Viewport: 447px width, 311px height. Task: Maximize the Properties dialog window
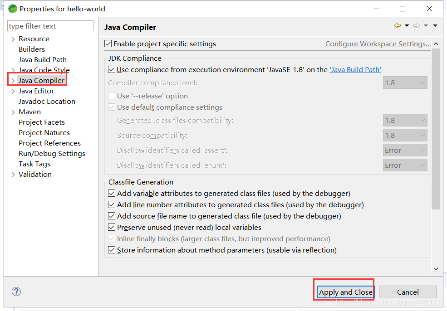point(403,9)
